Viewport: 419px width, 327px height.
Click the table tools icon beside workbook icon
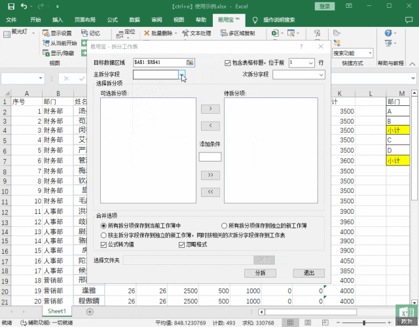pyautogui.click(x=291, y=33)
